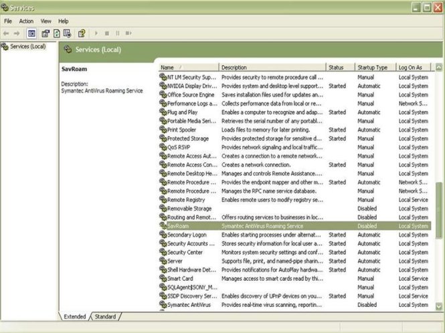Click the Forward arrow in the toolbar

coord(17,33)
